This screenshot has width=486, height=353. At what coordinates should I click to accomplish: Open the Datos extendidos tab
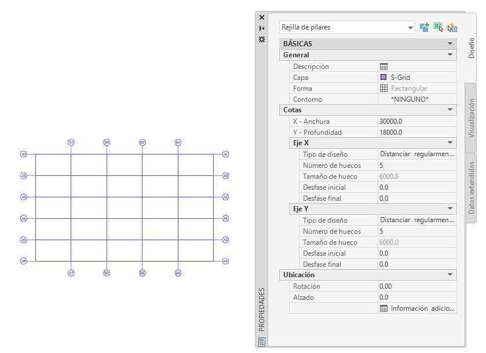tap(472, 188)
